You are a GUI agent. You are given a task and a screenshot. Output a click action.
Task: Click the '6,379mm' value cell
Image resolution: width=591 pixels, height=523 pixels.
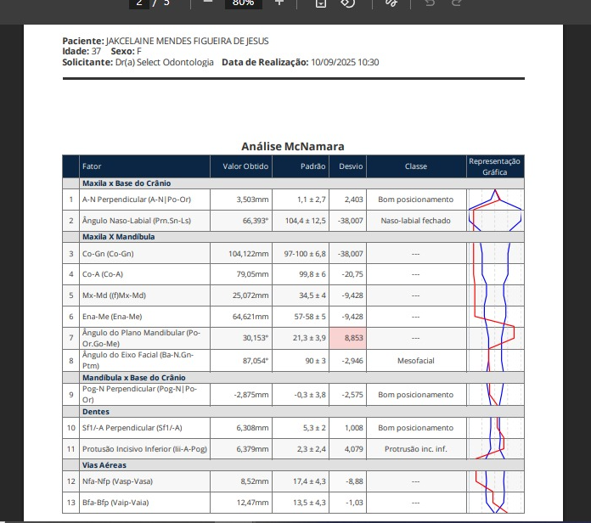[241, 449]
